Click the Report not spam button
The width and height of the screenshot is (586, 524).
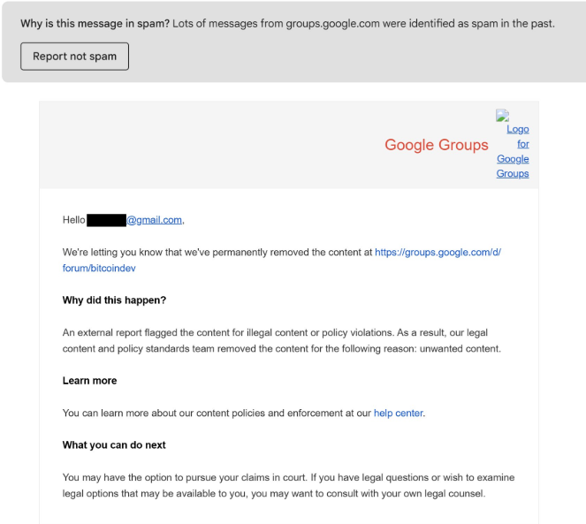point(74,57)
